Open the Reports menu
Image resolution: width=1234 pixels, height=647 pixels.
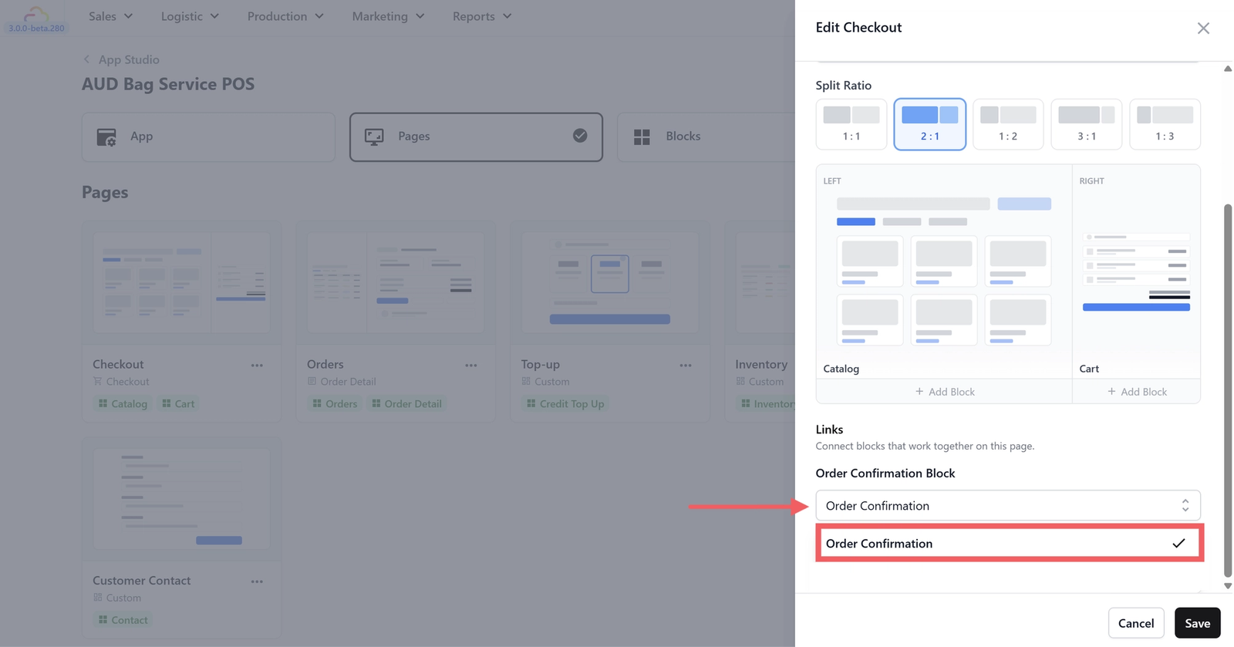click(x=482, y=16)
